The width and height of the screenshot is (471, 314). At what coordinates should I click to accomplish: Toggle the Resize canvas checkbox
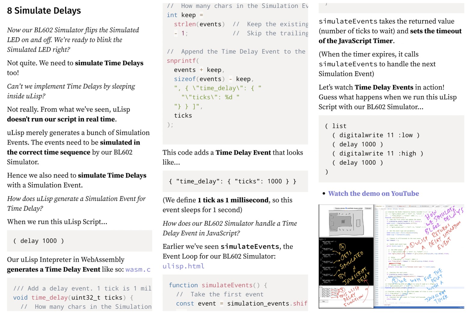click(334, 208)
